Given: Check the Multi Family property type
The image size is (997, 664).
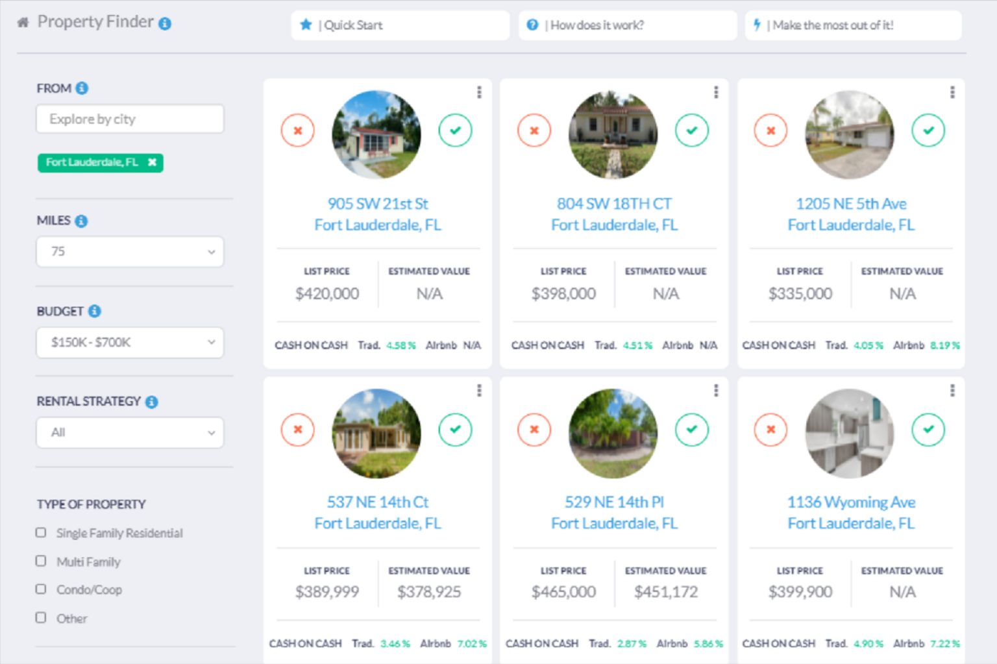Looking at the screenshot, I should (41, 561).
